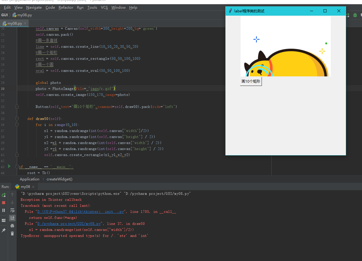Click the fold end marker at line 41
The image size is (362, 261).
tap(17, 155)
